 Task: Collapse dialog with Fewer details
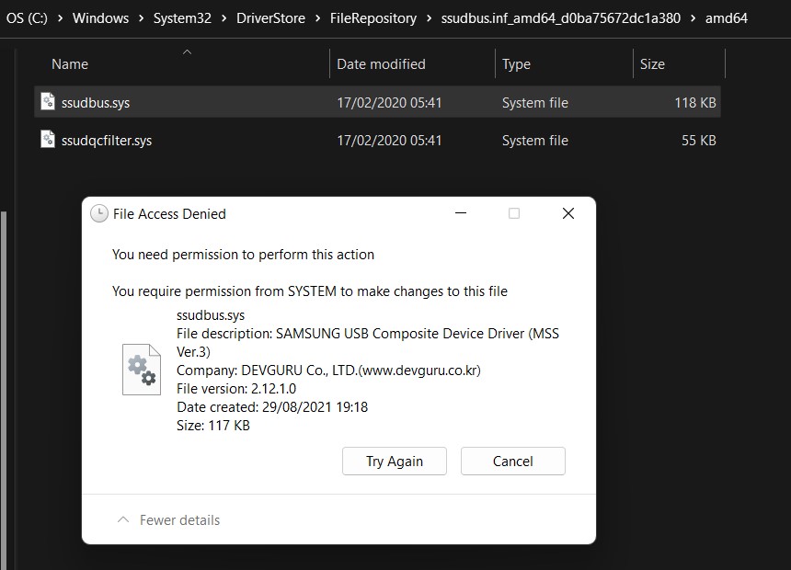tap(168, 520)
